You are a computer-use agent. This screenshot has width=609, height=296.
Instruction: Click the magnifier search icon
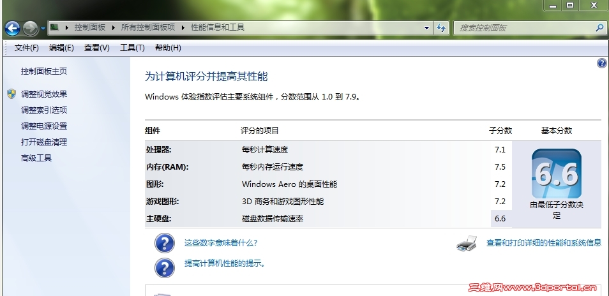(x=599, y=28)
